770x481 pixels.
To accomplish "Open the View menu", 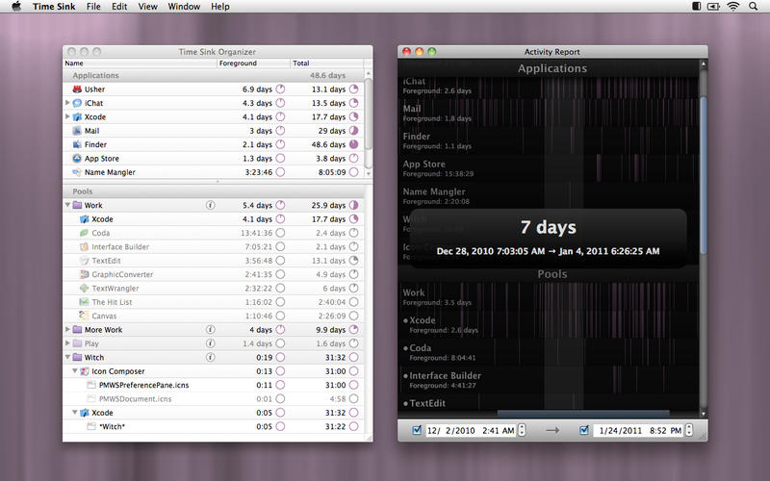I will click(148, 7).
